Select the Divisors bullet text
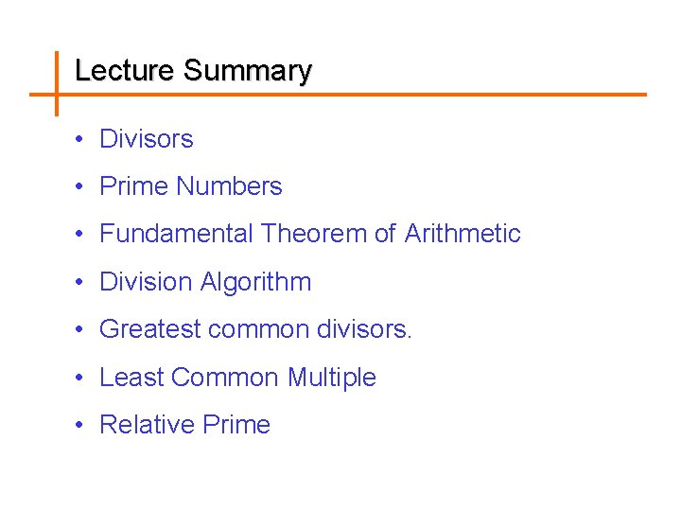This screenshot has height=511, width=681. (147, 139)
